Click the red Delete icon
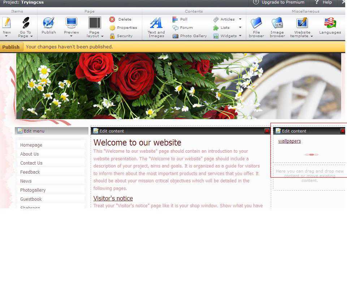 point(112,19)
